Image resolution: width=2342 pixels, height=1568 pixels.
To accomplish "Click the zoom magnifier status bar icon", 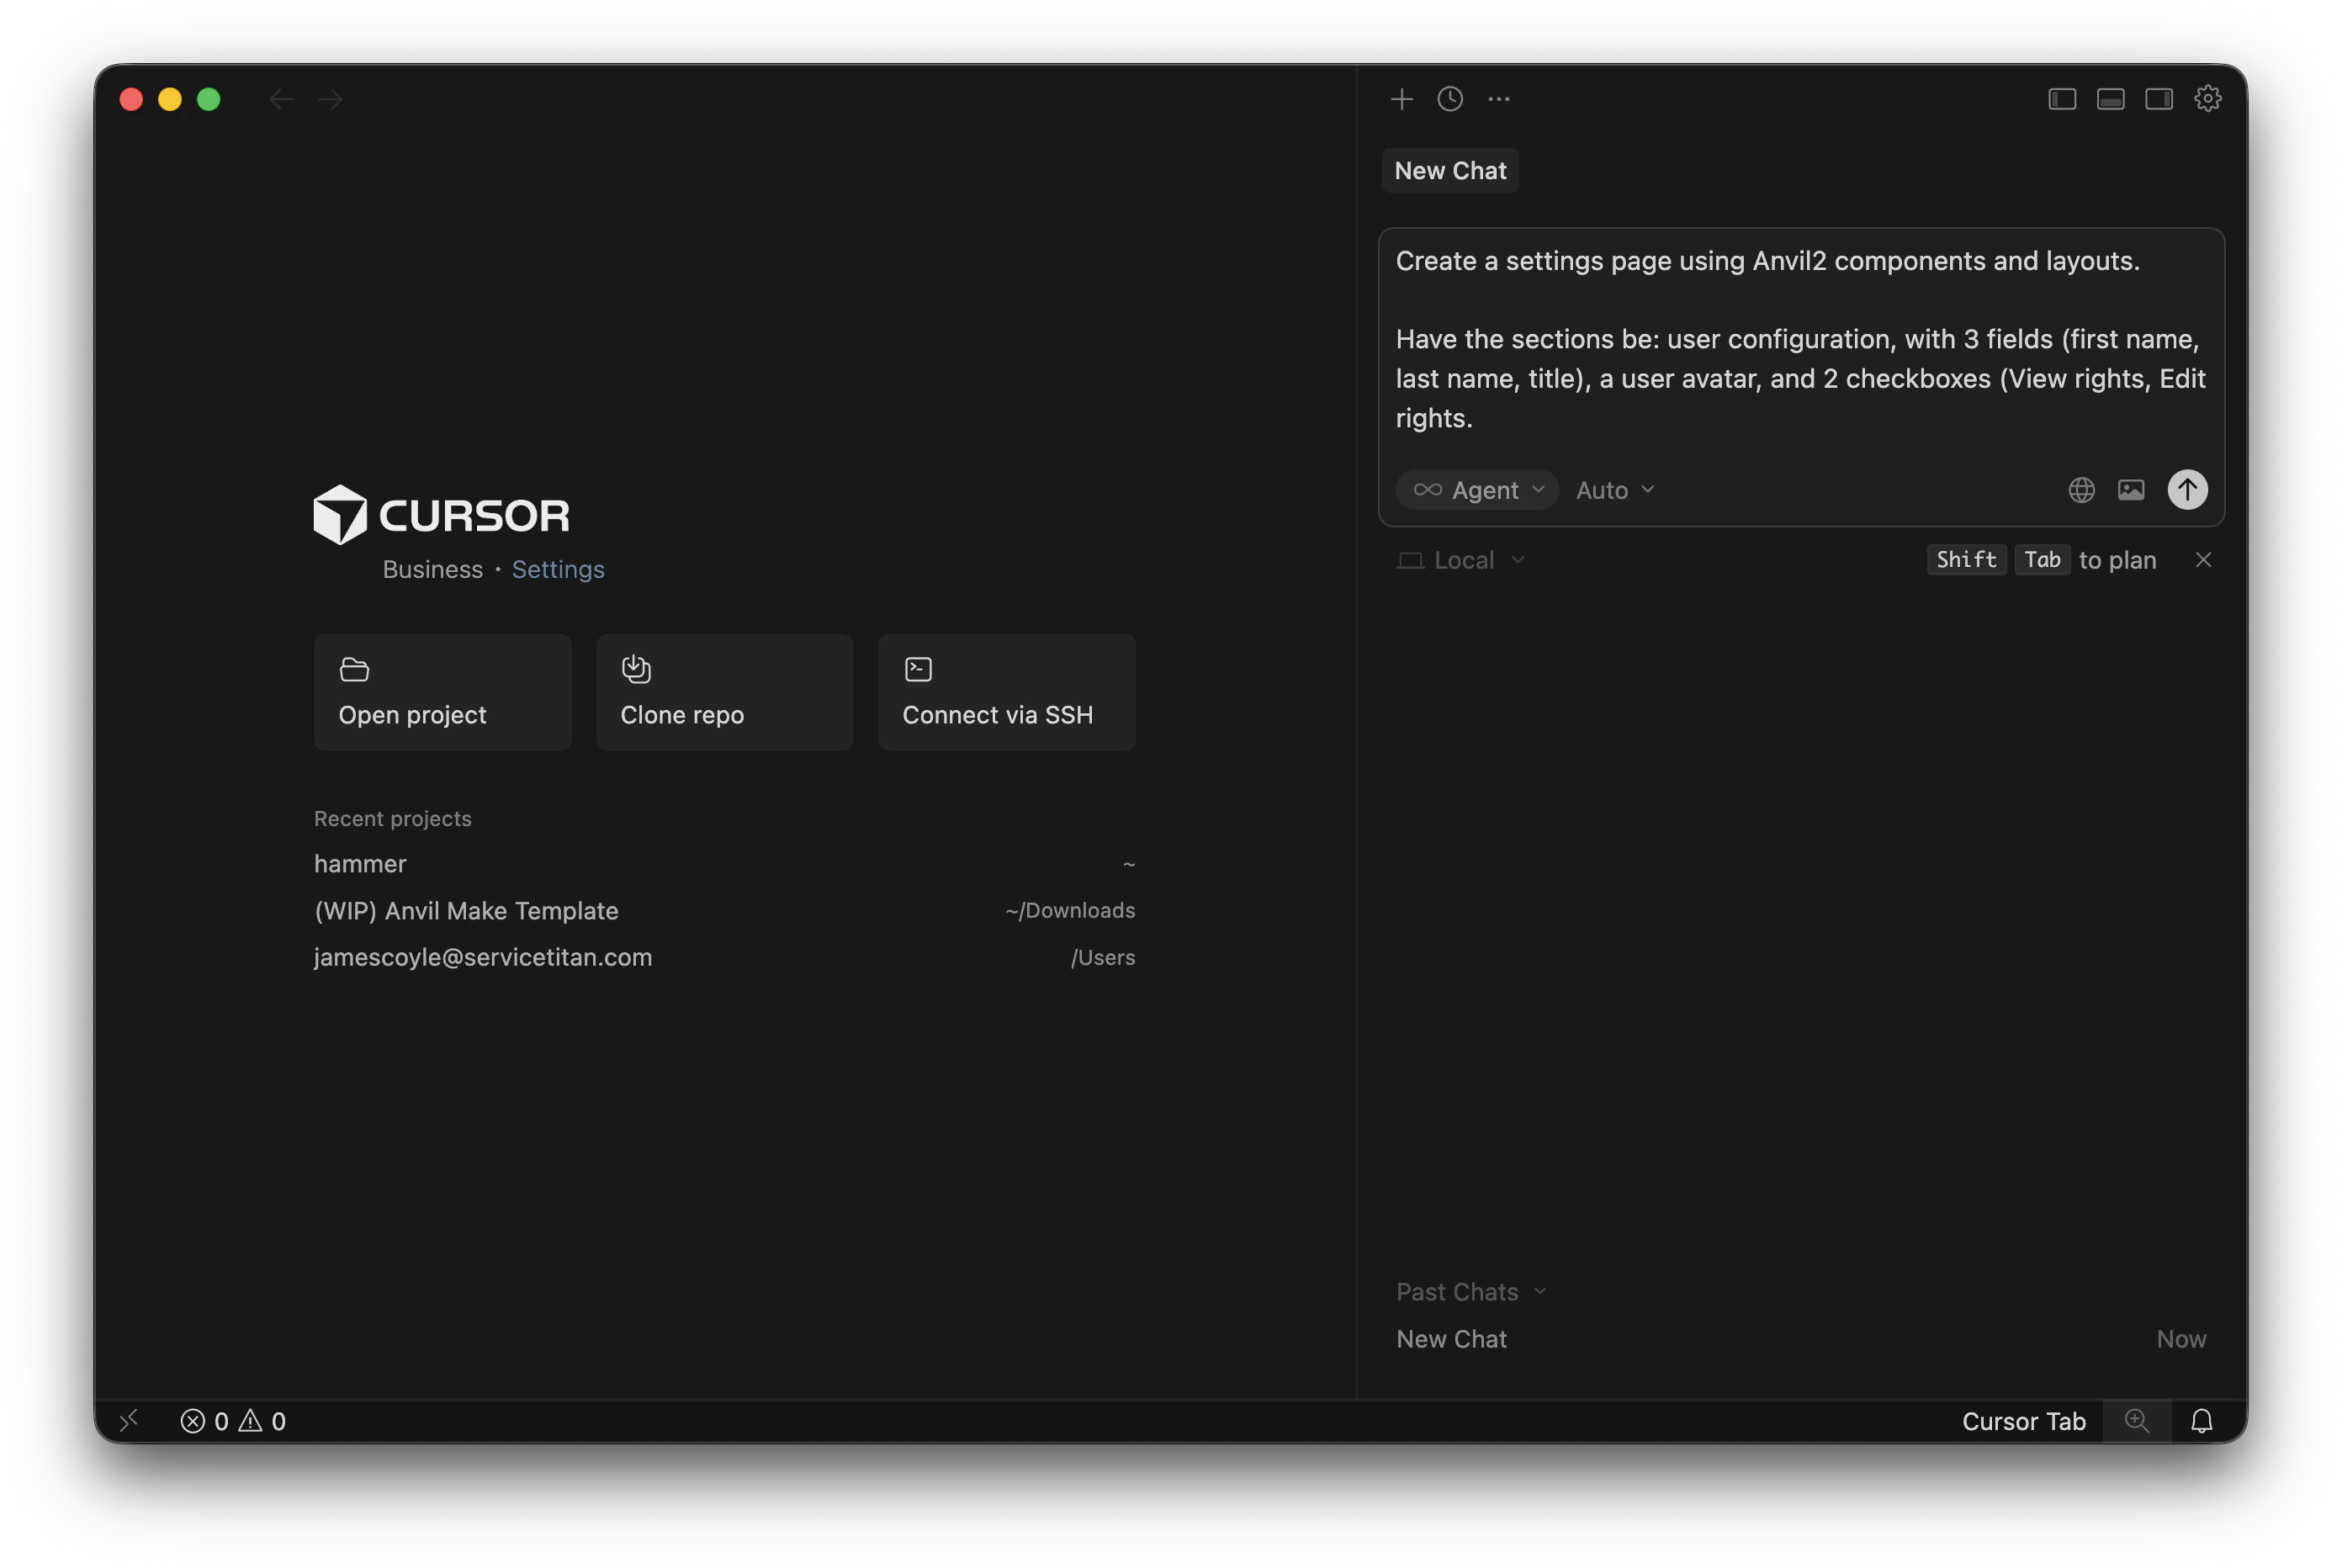I will [x=2137, y=1421].
